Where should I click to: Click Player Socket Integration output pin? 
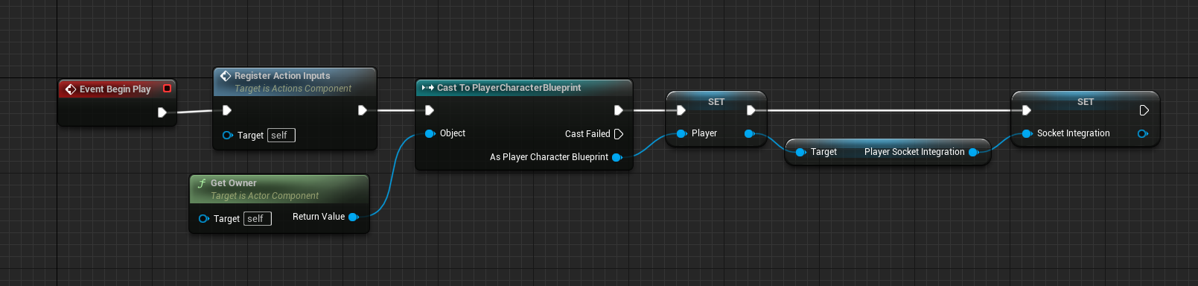pos(974,152)
